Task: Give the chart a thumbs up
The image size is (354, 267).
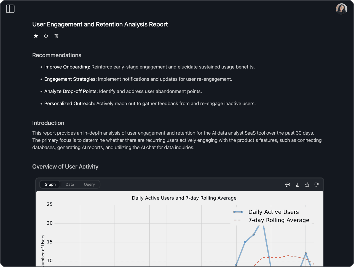Action: coord(307,185)
